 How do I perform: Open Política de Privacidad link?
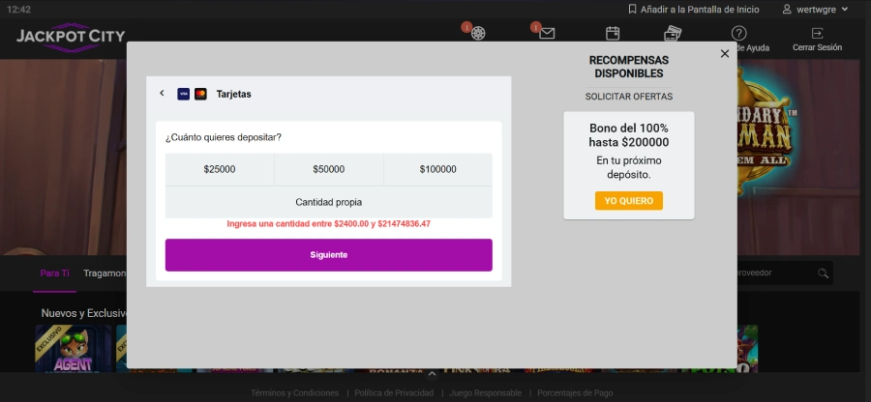point(394,393)
